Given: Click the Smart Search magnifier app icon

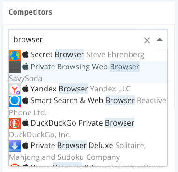Looking at the screenshot, I should (15, 101).
